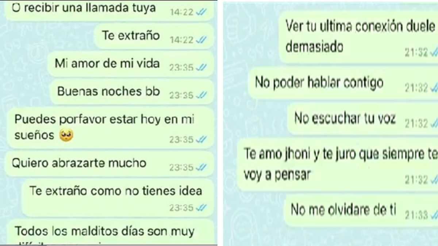Click read ticks on 'Buenas noches bb'
The height and width of the screenshot is (246, 438).
pyautogui.click(x=201, y=95)
